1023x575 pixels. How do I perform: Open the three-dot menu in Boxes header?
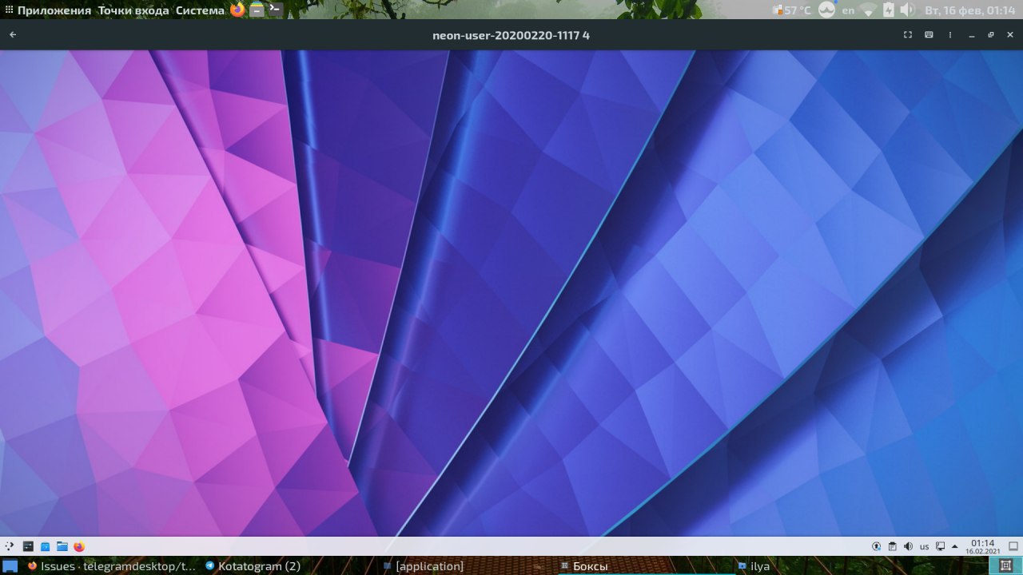coord(950,35)
